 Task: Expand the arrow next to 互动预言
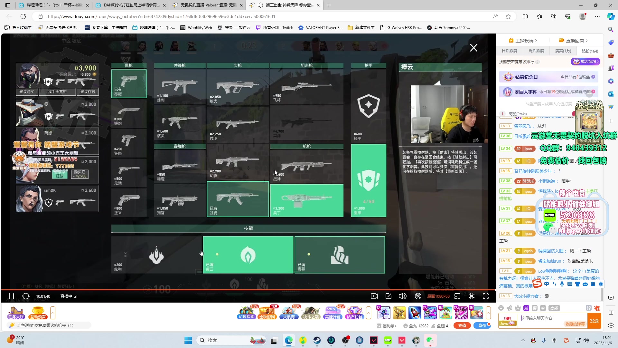[53, 313]
